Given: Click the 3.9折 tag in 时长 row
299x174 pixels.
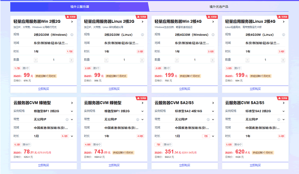Looking at the screenshot, I should [281, 52].
